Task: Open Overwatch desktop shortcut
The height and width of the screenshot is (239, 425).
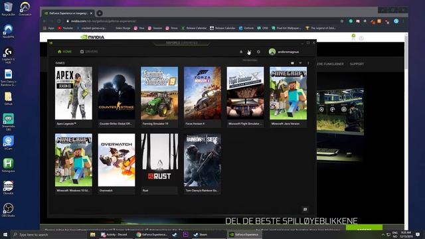Action: pos(25,9)
